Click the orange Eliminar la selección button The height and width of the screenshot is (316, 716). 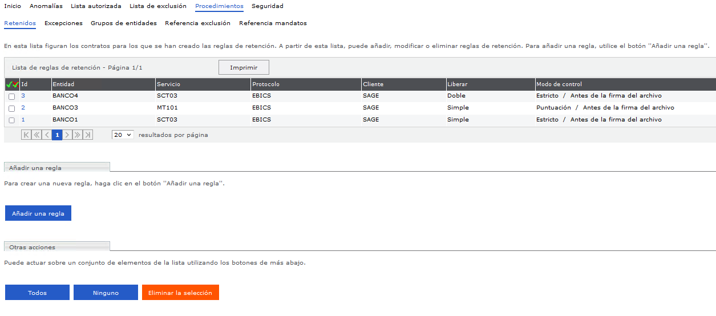pos(180,293)
